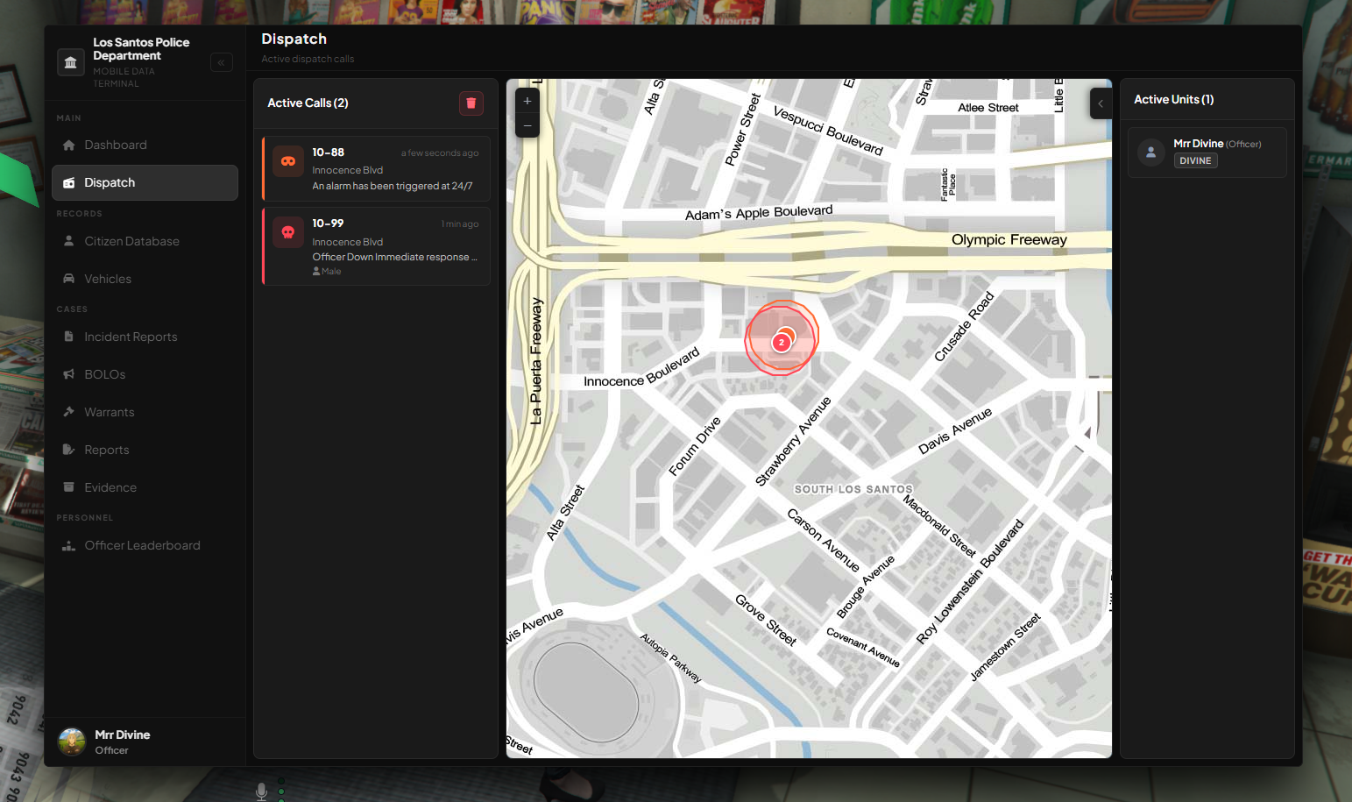Open the Dashboard page
This screenshot has width=1352, height=802.
point(145,145)
